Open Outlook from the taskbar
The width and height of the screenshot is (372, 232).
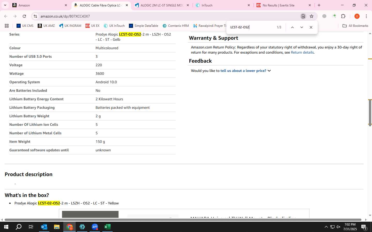coord(44,227)
